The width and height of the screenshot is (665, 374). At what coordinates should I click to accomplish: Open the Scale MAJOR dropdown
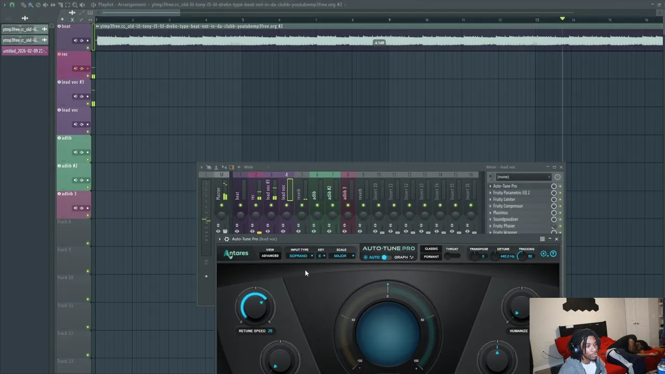click(343, 256)
